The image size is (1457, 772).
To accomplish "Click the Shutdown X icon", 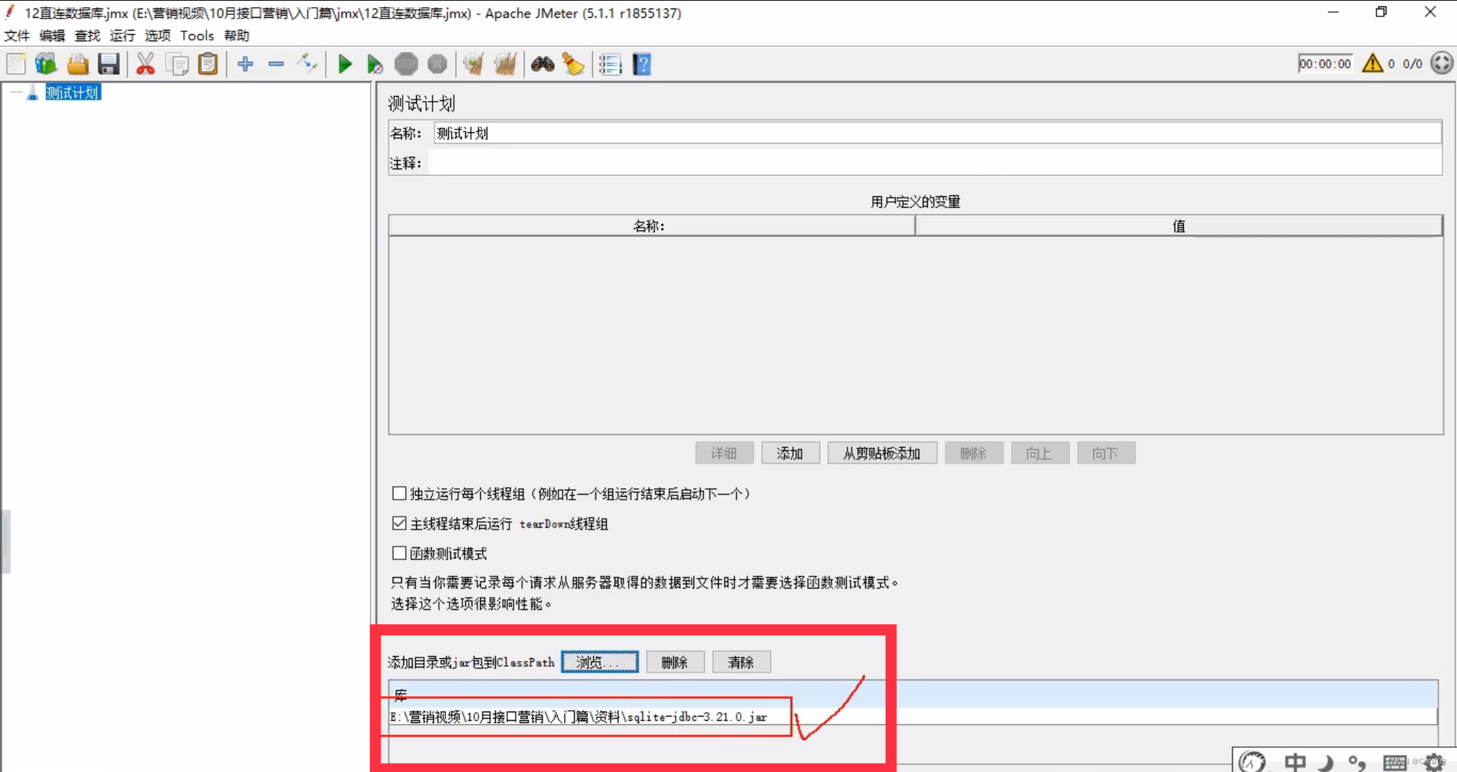I will [x=437, y=64].
